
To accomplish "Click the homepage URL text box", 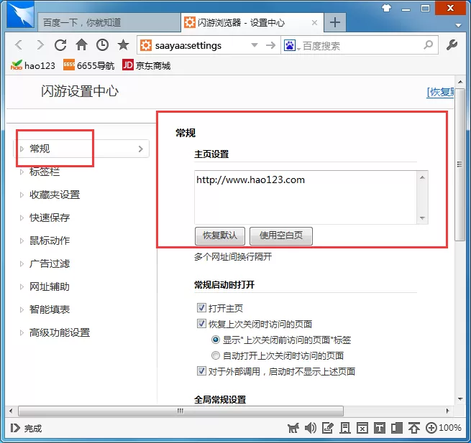I will click(x=306, y=197).
